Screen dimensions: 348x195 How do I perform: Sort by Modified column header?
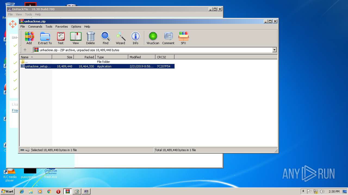142,57
